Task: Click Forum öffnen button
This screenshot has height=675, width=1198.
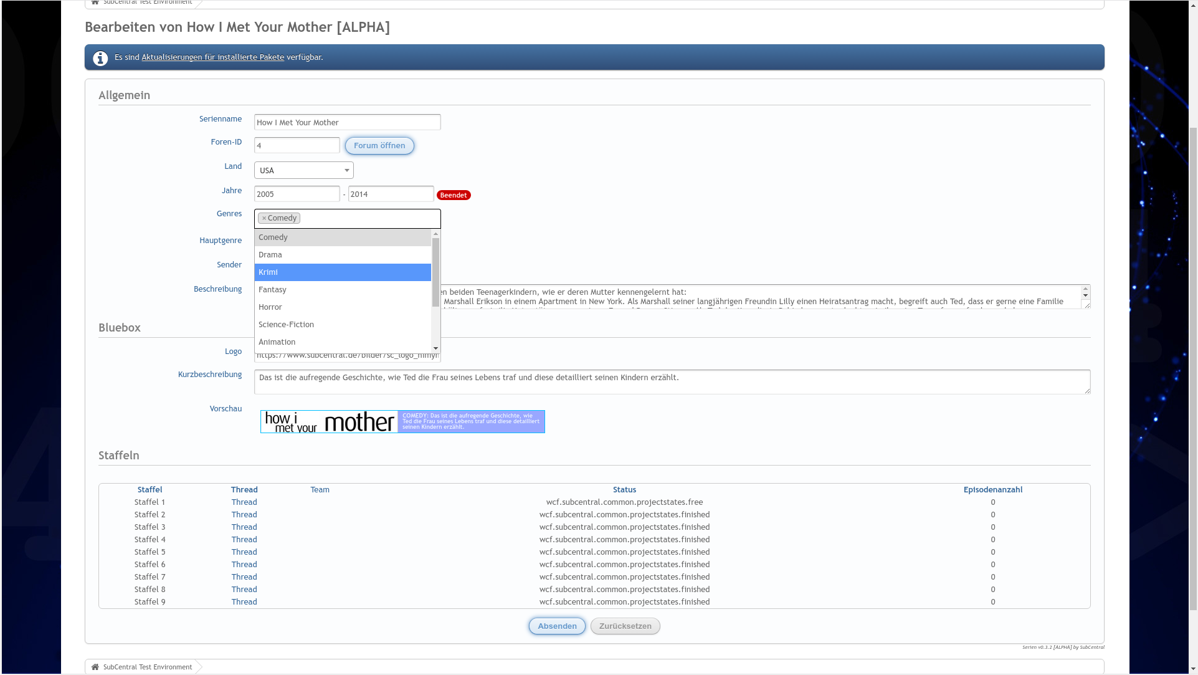Action: pyautogui.click(x=379, y=146)
